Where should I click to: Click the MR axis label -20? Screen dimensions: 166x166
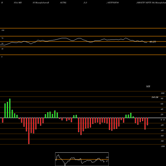(162, 125)
